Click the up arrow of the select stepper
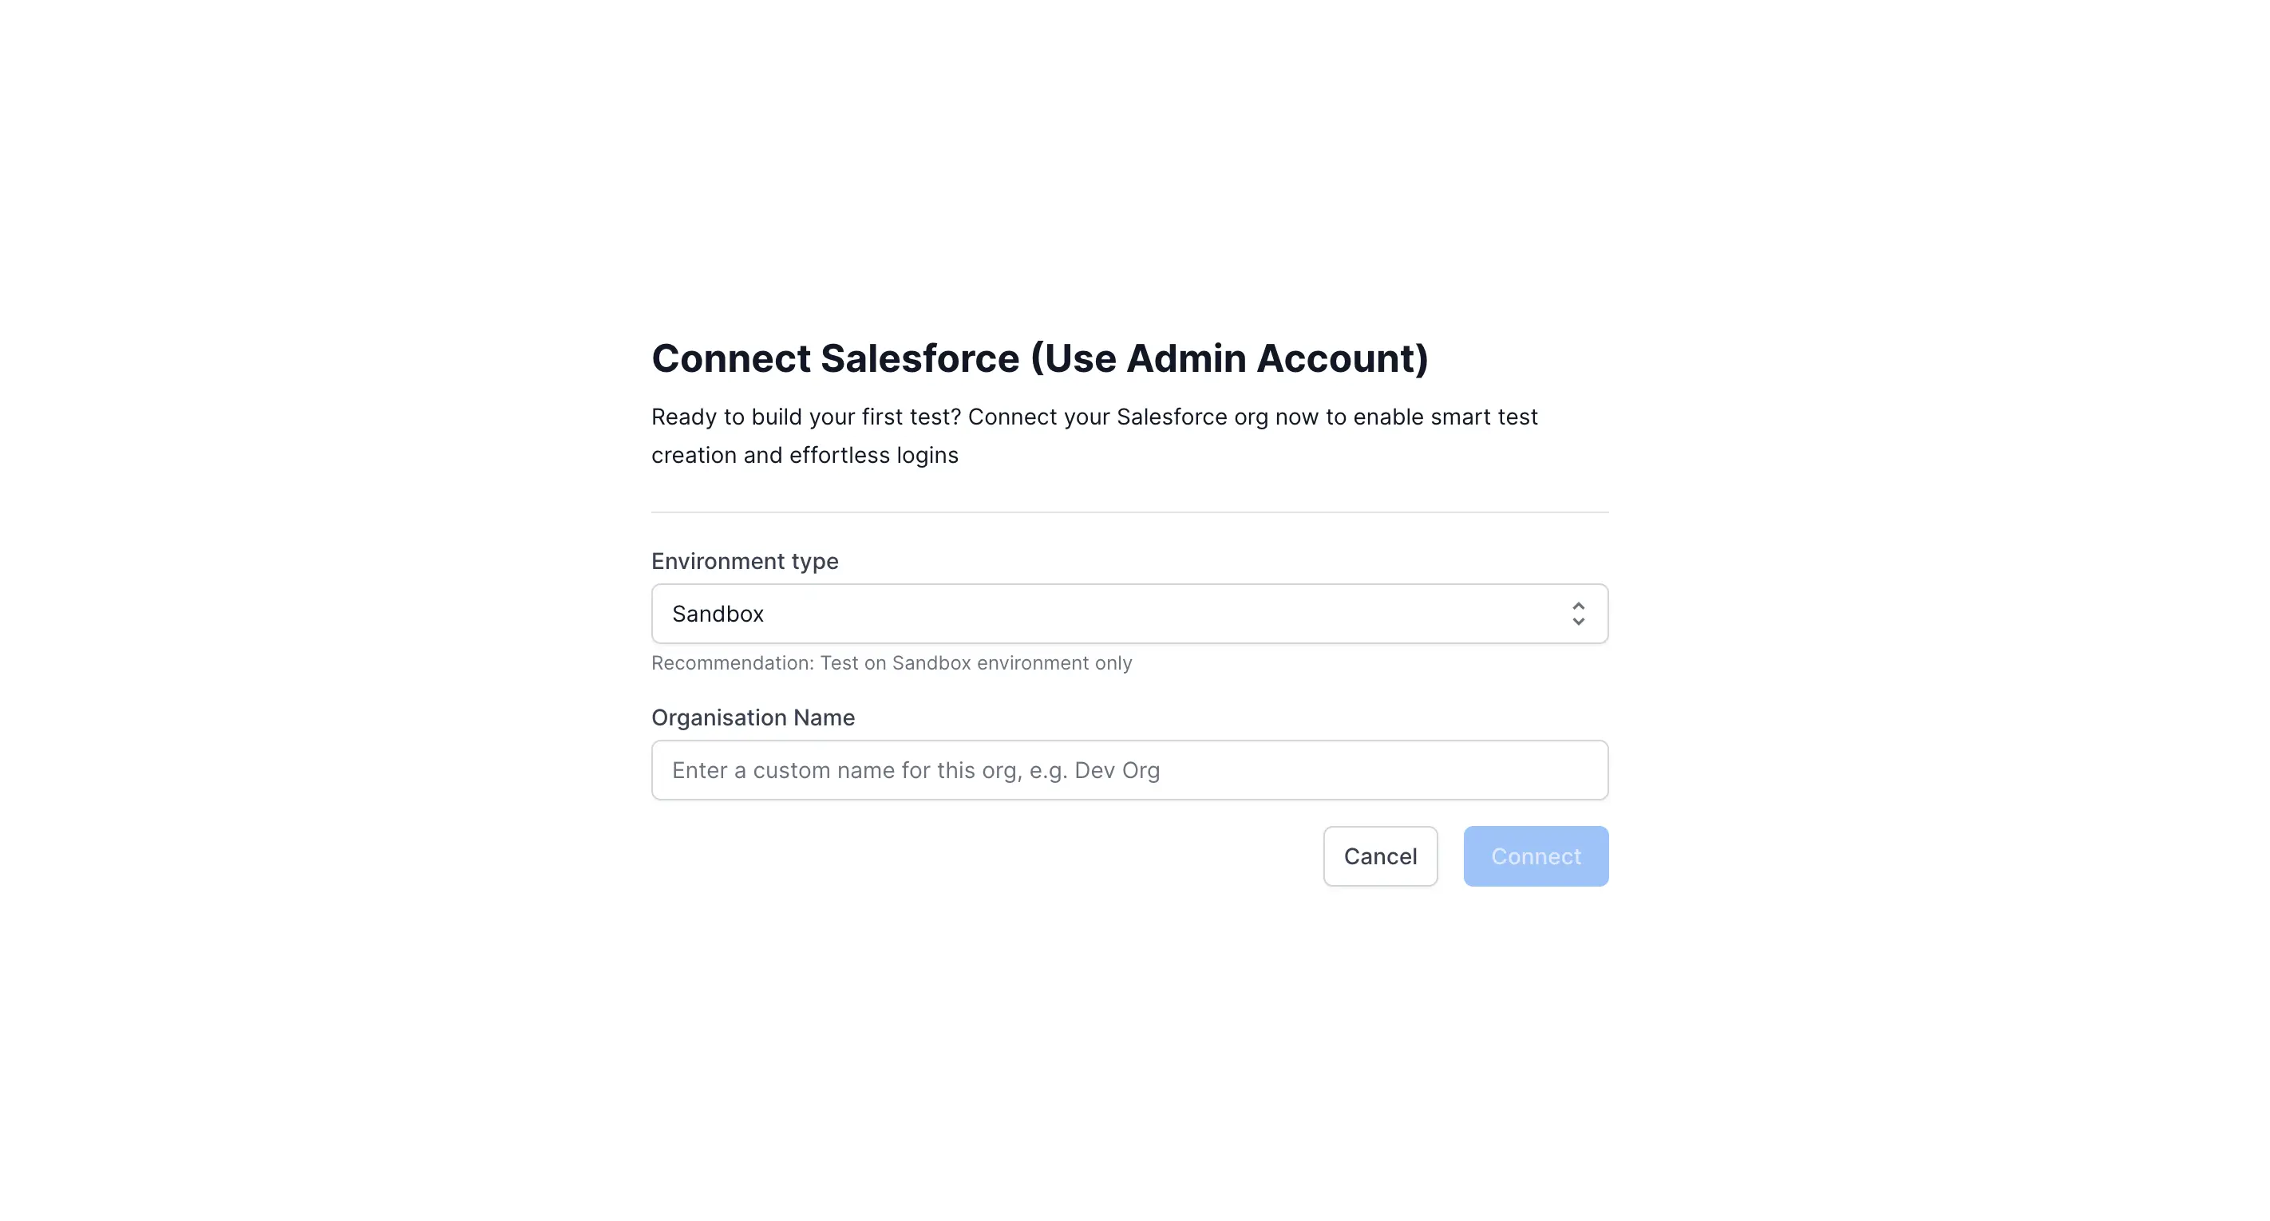Viewport: 2270px width, 1221px height. (1578, 606)
